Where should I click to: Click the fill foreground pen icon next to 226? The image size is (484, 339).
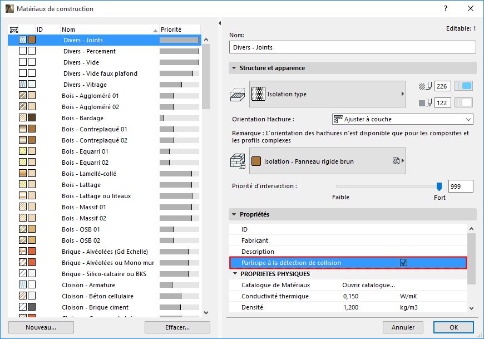(x=426, y=86)
